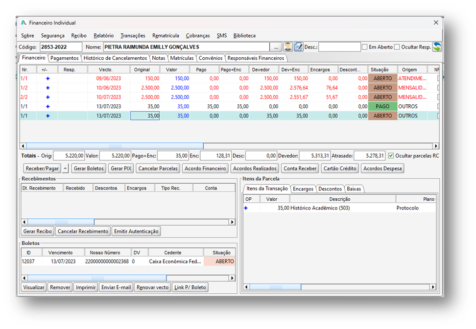This screenshot has width=476, height=329.
Task: Click the Receber/Pagar button
Action: (x=42, y=168)
